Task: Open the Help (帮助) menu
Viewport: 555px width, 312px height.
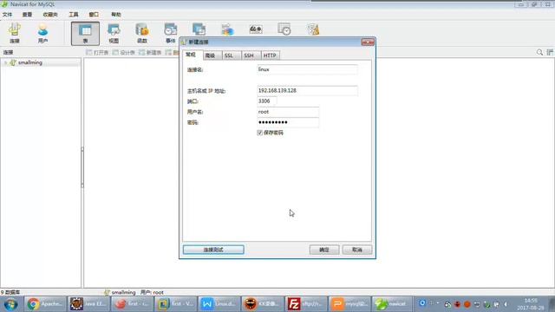Action: [x=116, y=15]
